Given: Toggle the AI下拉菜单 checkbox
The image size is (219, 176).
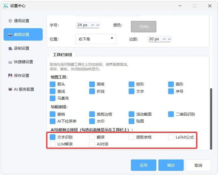Looking at the screenshot, I should click(53, 121).
